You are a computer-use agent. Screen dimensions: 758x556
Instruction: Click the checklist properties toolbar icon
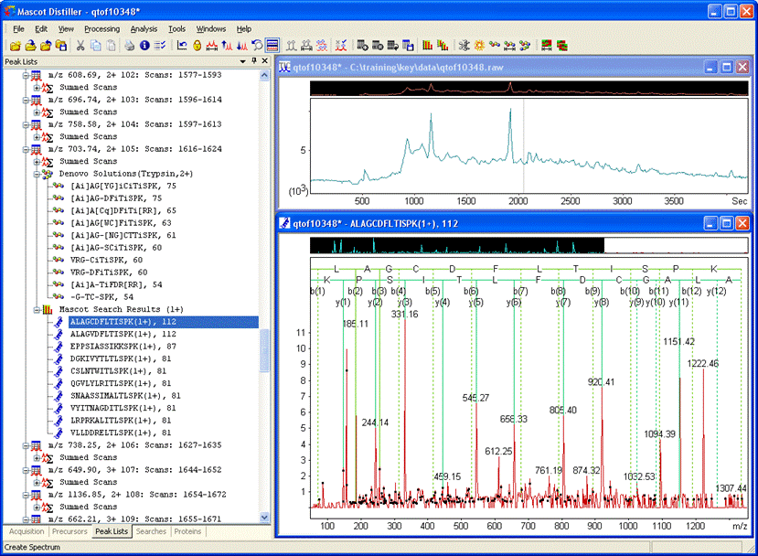pyautogui.click(x=160, y=46)
